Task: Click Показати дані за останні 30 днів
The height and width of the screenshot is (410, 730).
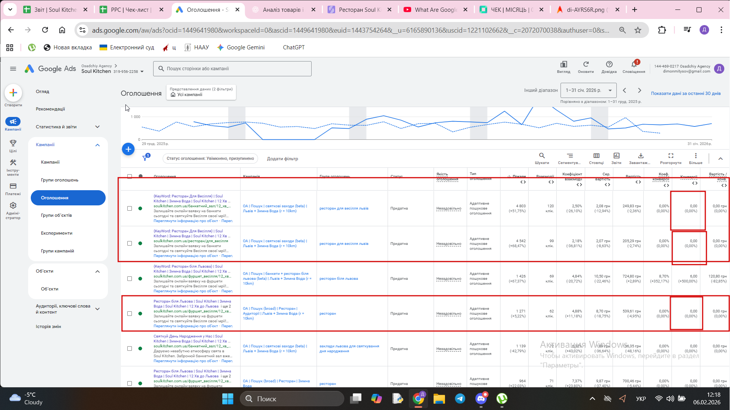Action: 686,93
